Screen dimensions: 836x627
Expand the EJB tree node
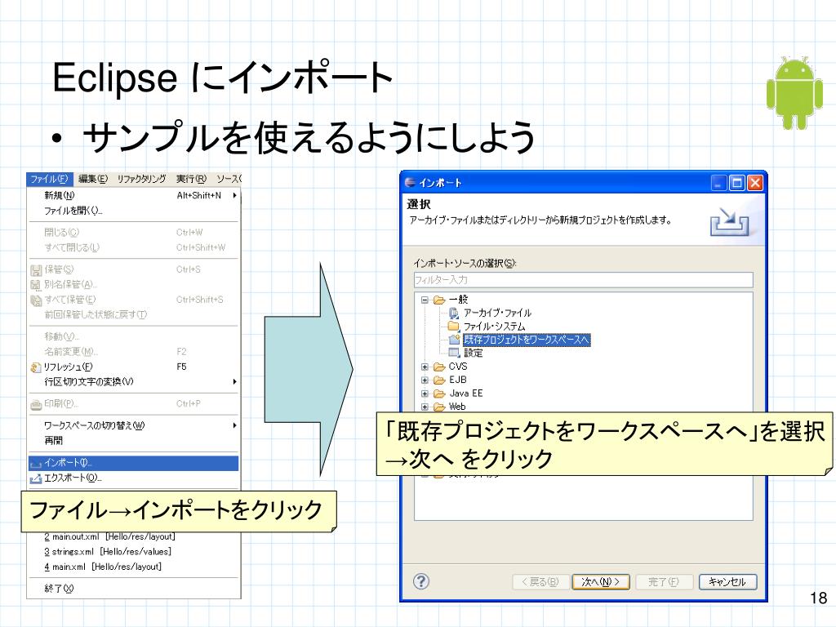pyautogui.click(x=425, y=380)
